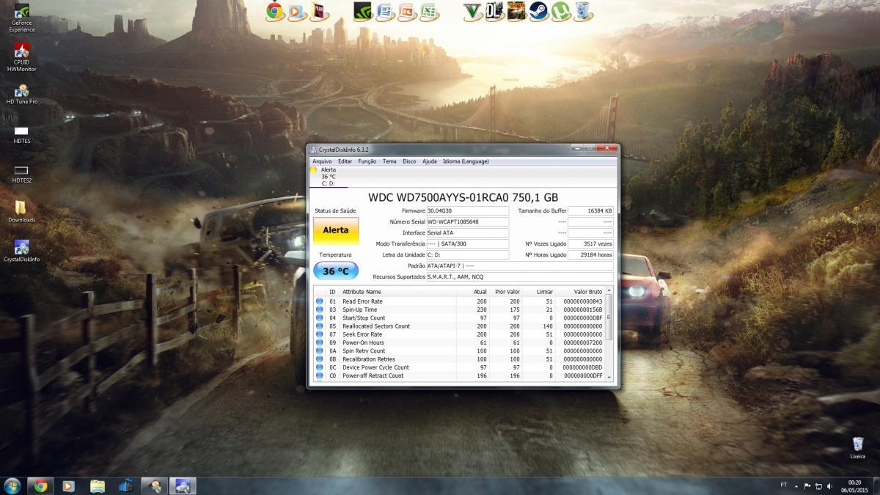Click the serial number field WD-WCAPT1085648
Viewport: 880px width, 495px height.
(467, 221)
